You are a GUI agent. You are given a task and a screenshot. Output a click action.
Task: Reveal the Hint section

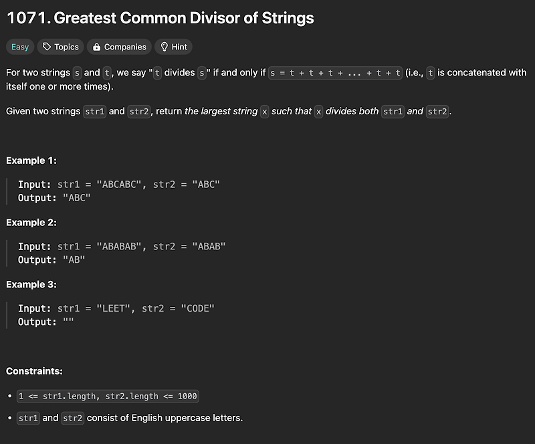click(173, 47)
